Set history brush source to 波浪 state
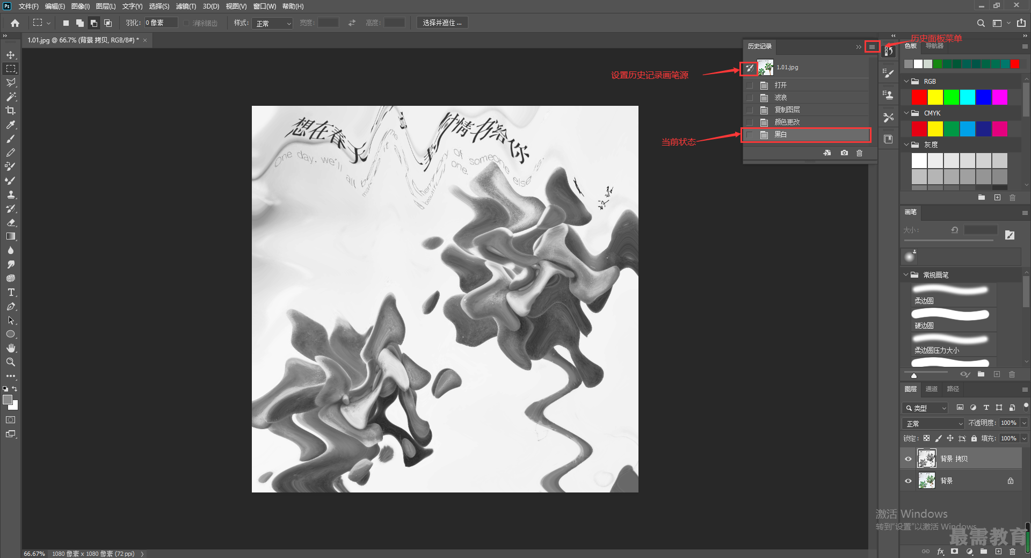1031x558 pixels. 750,98
